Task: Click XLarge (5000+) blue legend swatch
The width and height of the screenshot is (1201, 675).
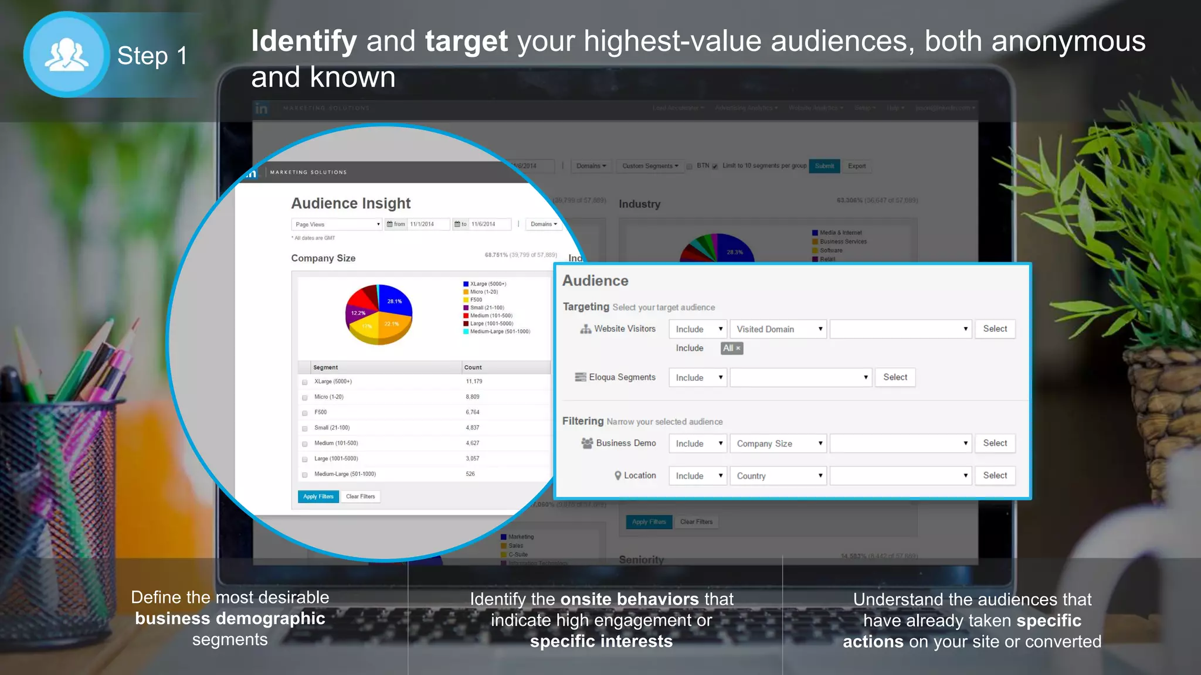Action: [466, 284]
